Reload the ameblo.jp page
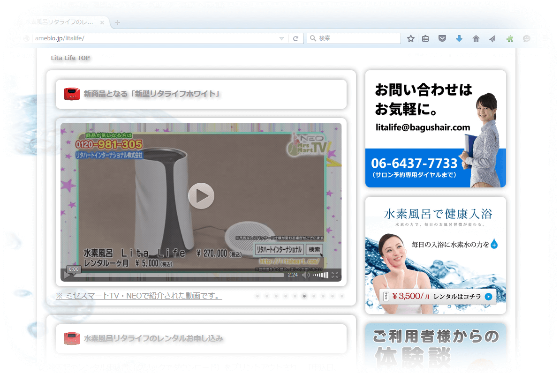 coord(296,38)
